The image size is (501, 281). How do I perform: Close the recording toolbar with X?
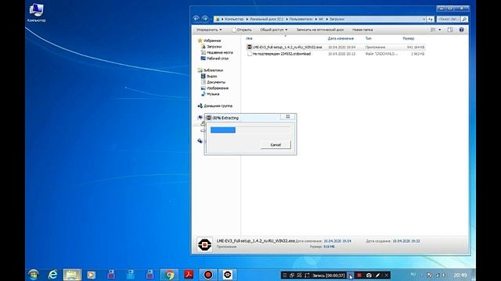click(386, 275)
